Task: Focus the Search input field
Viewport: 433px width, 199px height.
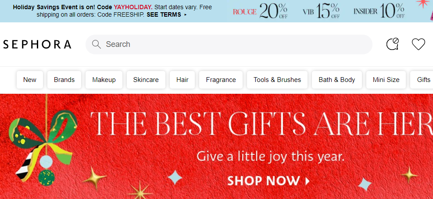Action: coord(229,44)
